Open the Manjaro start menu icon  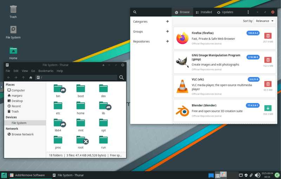click(4, 175)
